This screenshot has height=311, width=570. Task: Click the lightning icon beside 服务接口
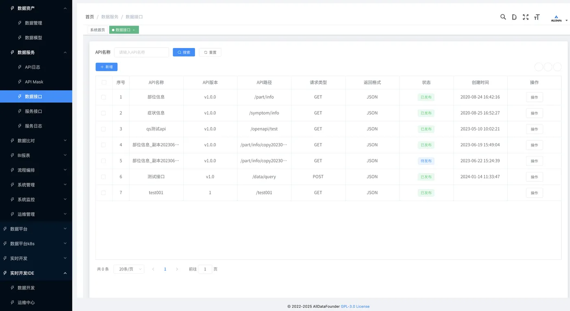(x=20, y=111)
